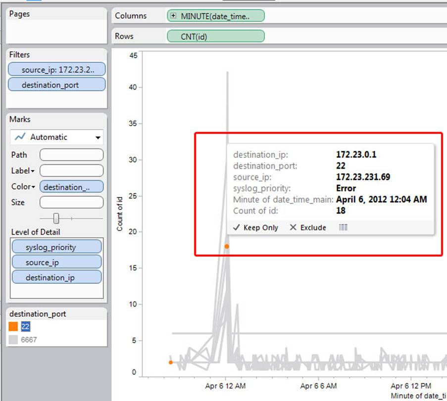Select the MINUTE(date_time..) pill in Columns
The height and width of the screenshot is (401, 447).
pyautogui.click(x=216, y=16)
